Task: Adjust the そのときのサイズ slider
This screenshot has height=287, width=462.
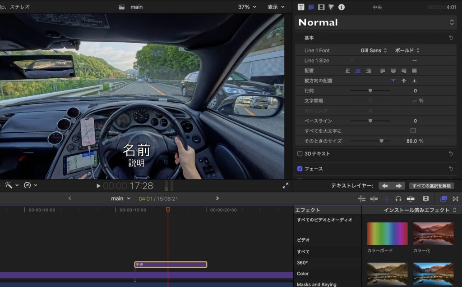Action: (x=381, y=141)
